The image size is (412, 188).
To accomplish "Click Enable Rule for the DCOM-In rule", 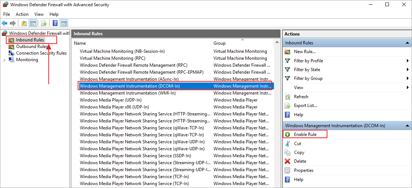I will (x=305, y=134).
